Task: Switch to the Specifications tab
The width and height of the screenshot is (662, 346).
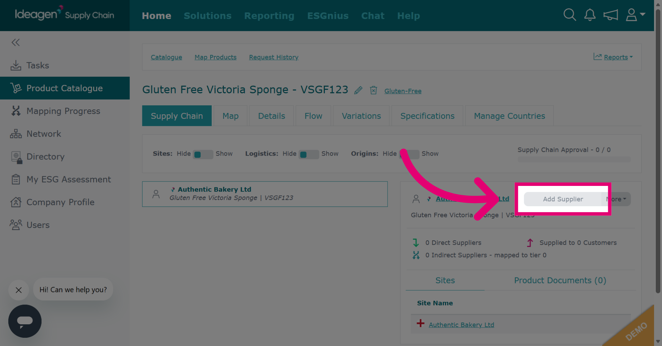Action: (427, 116)
